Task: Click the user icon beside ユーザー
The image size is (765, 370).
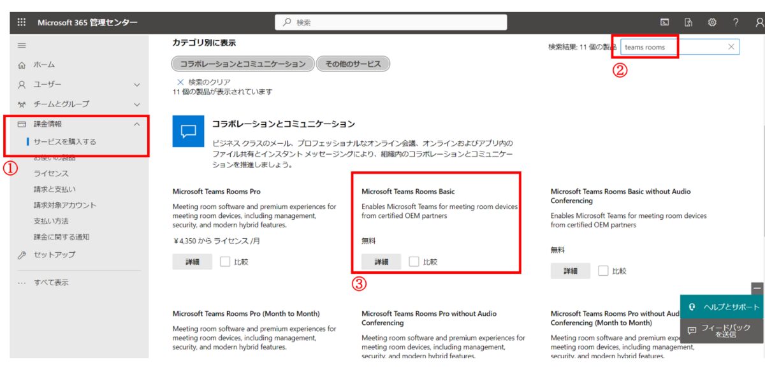Action: (x=22, y=84)
